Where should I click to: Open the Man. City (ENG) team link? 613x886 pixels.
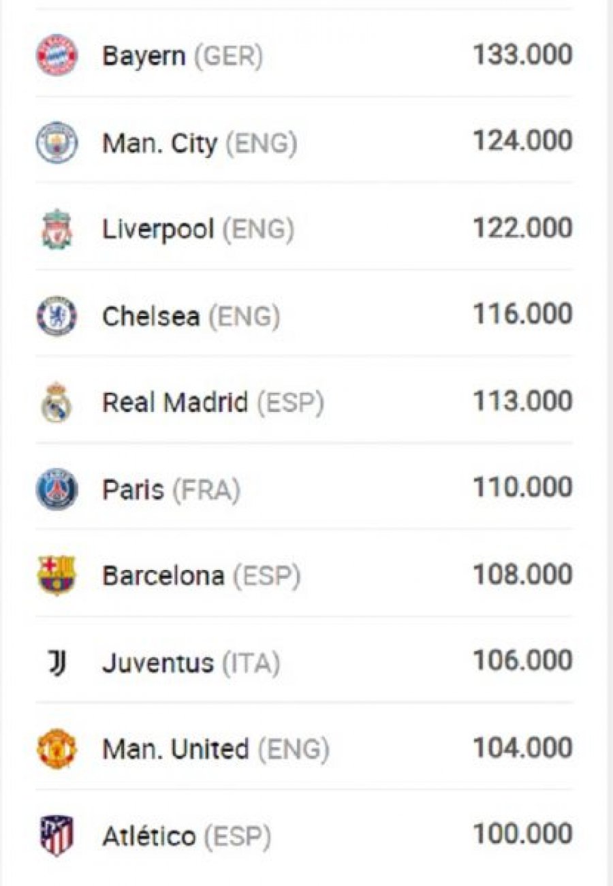200,144
